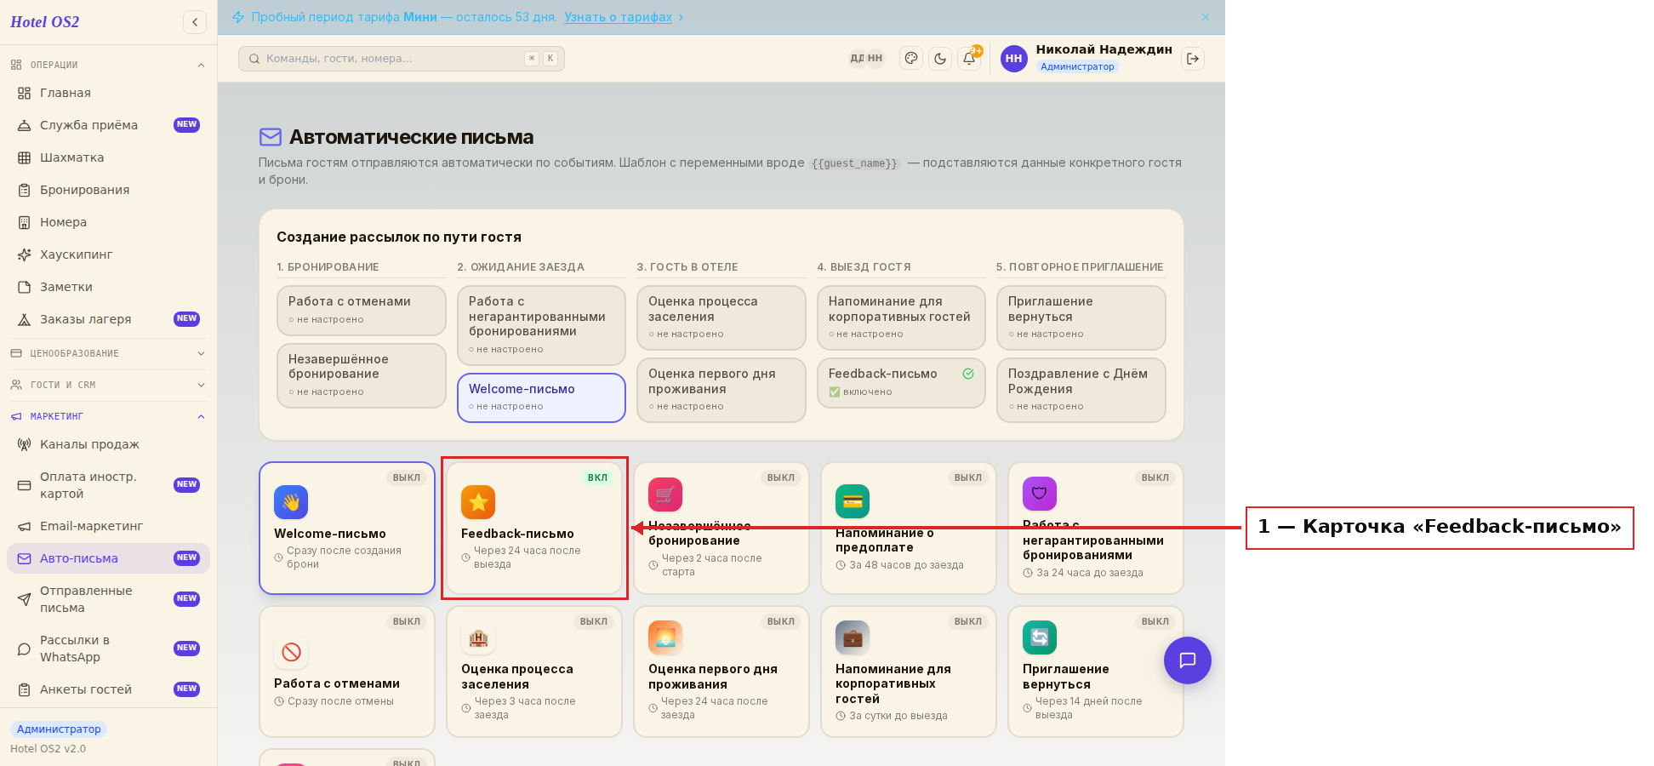
Task: Select Поздравление с Днём Рождения journey step
Action: click(1081, 390)
